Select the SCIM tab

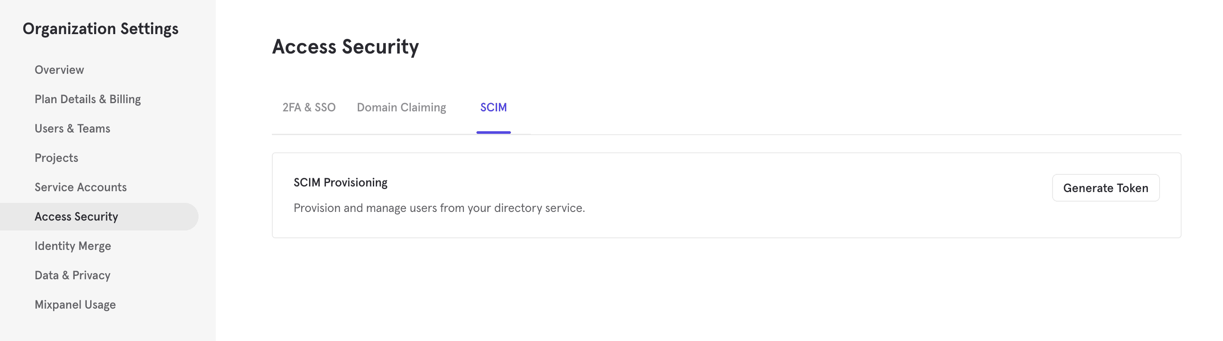(493, 107)
